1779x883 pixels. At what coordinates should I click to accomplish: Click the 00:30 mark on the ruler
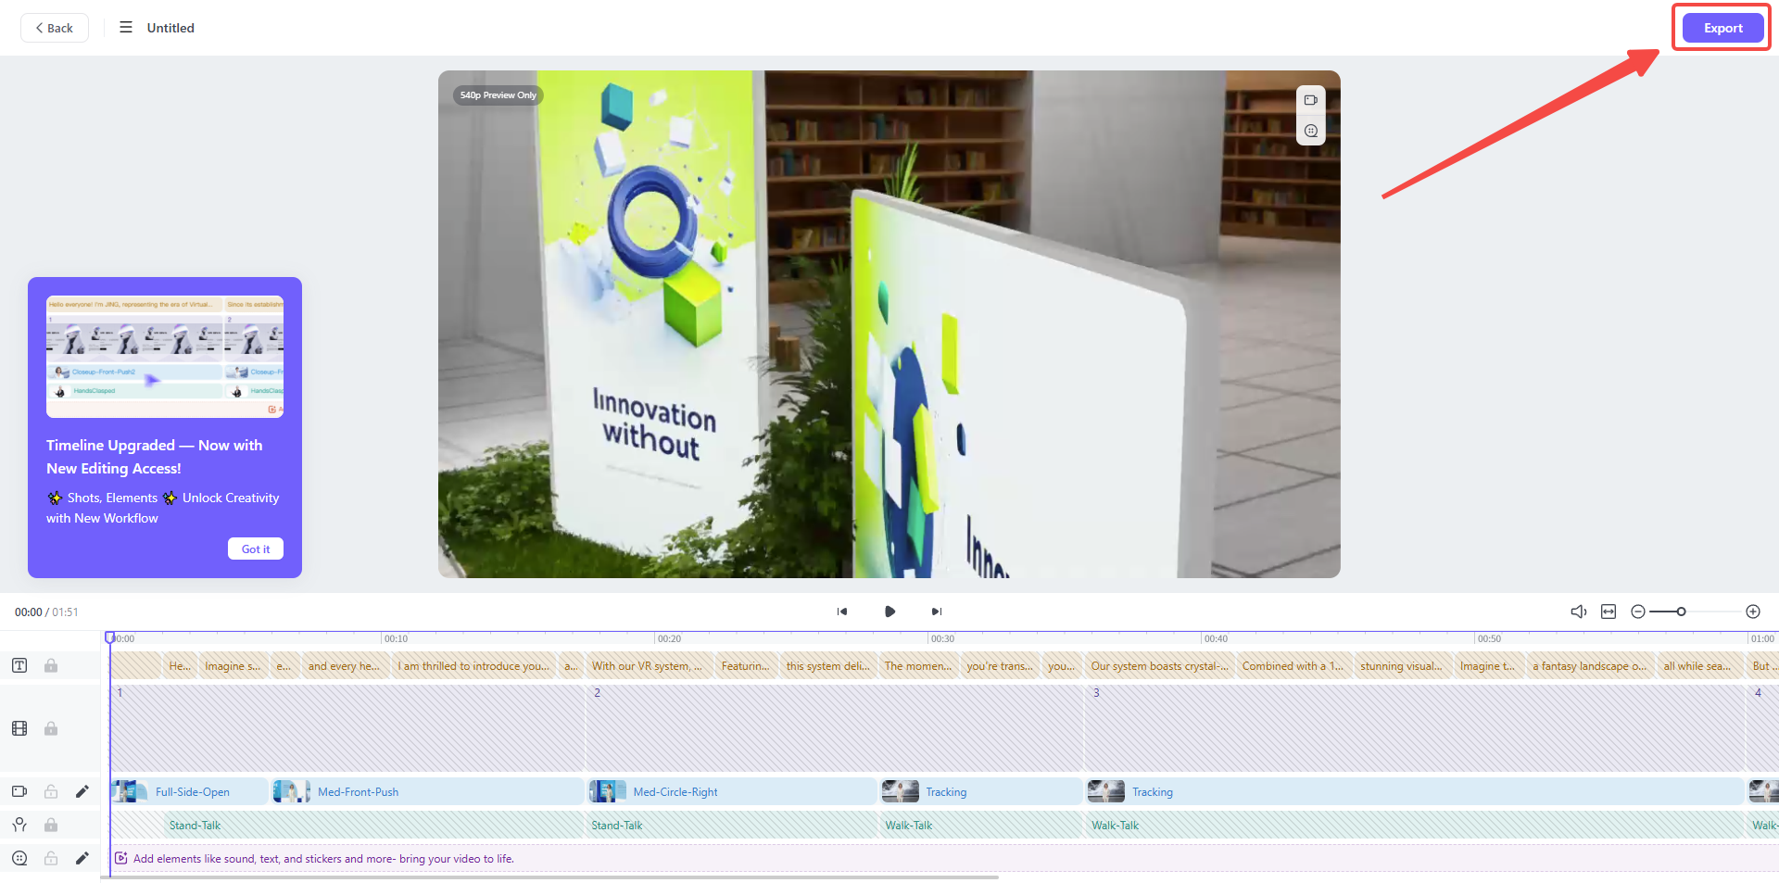pyautogui.click(x=942, y=638)
